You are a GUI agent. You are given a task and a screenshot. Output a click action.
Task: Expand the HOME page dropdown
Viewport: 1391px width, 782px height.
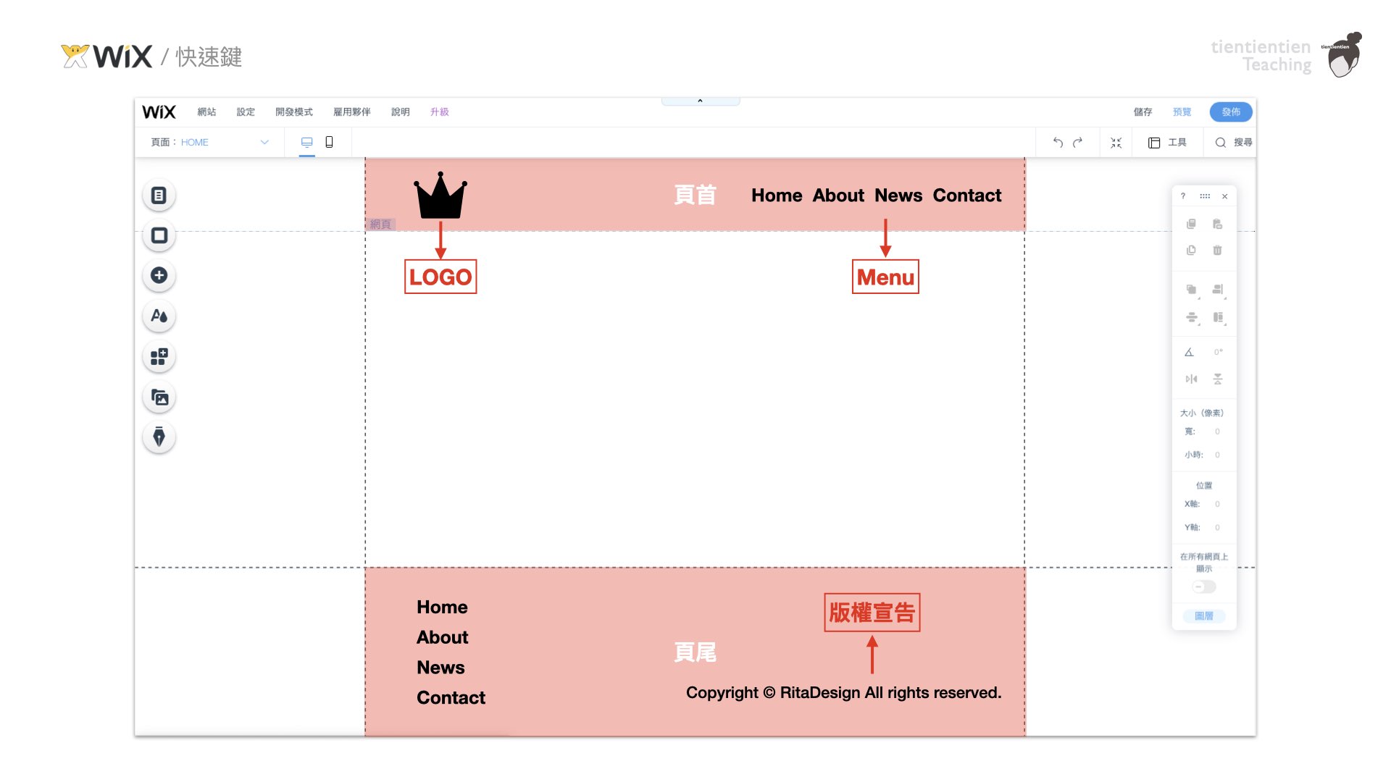(264, 143)
